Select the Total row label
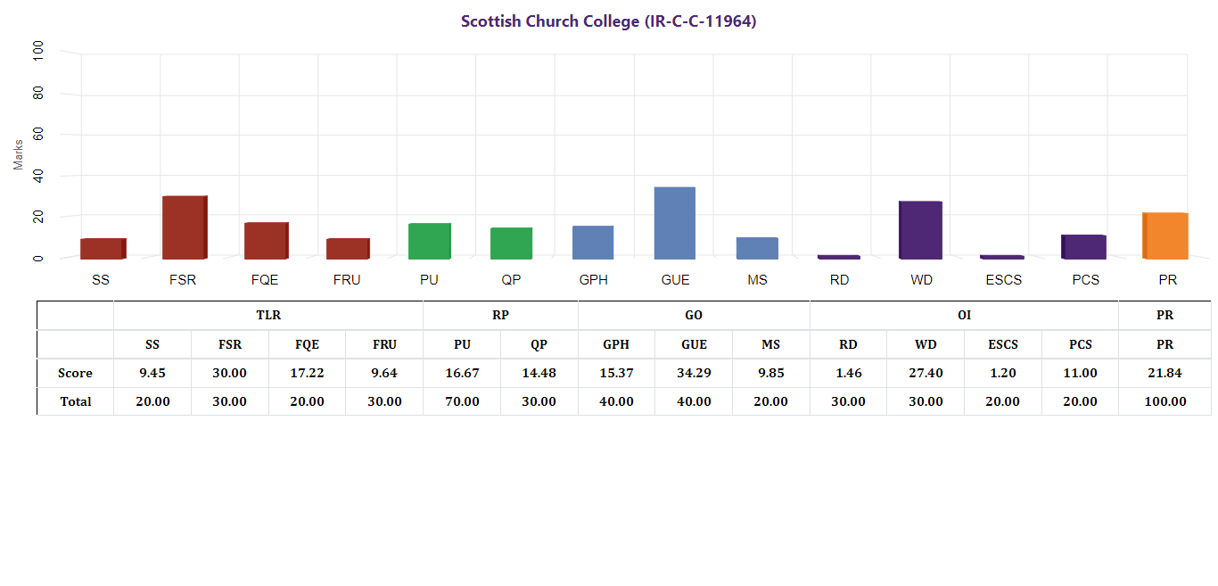 [75, 401]
